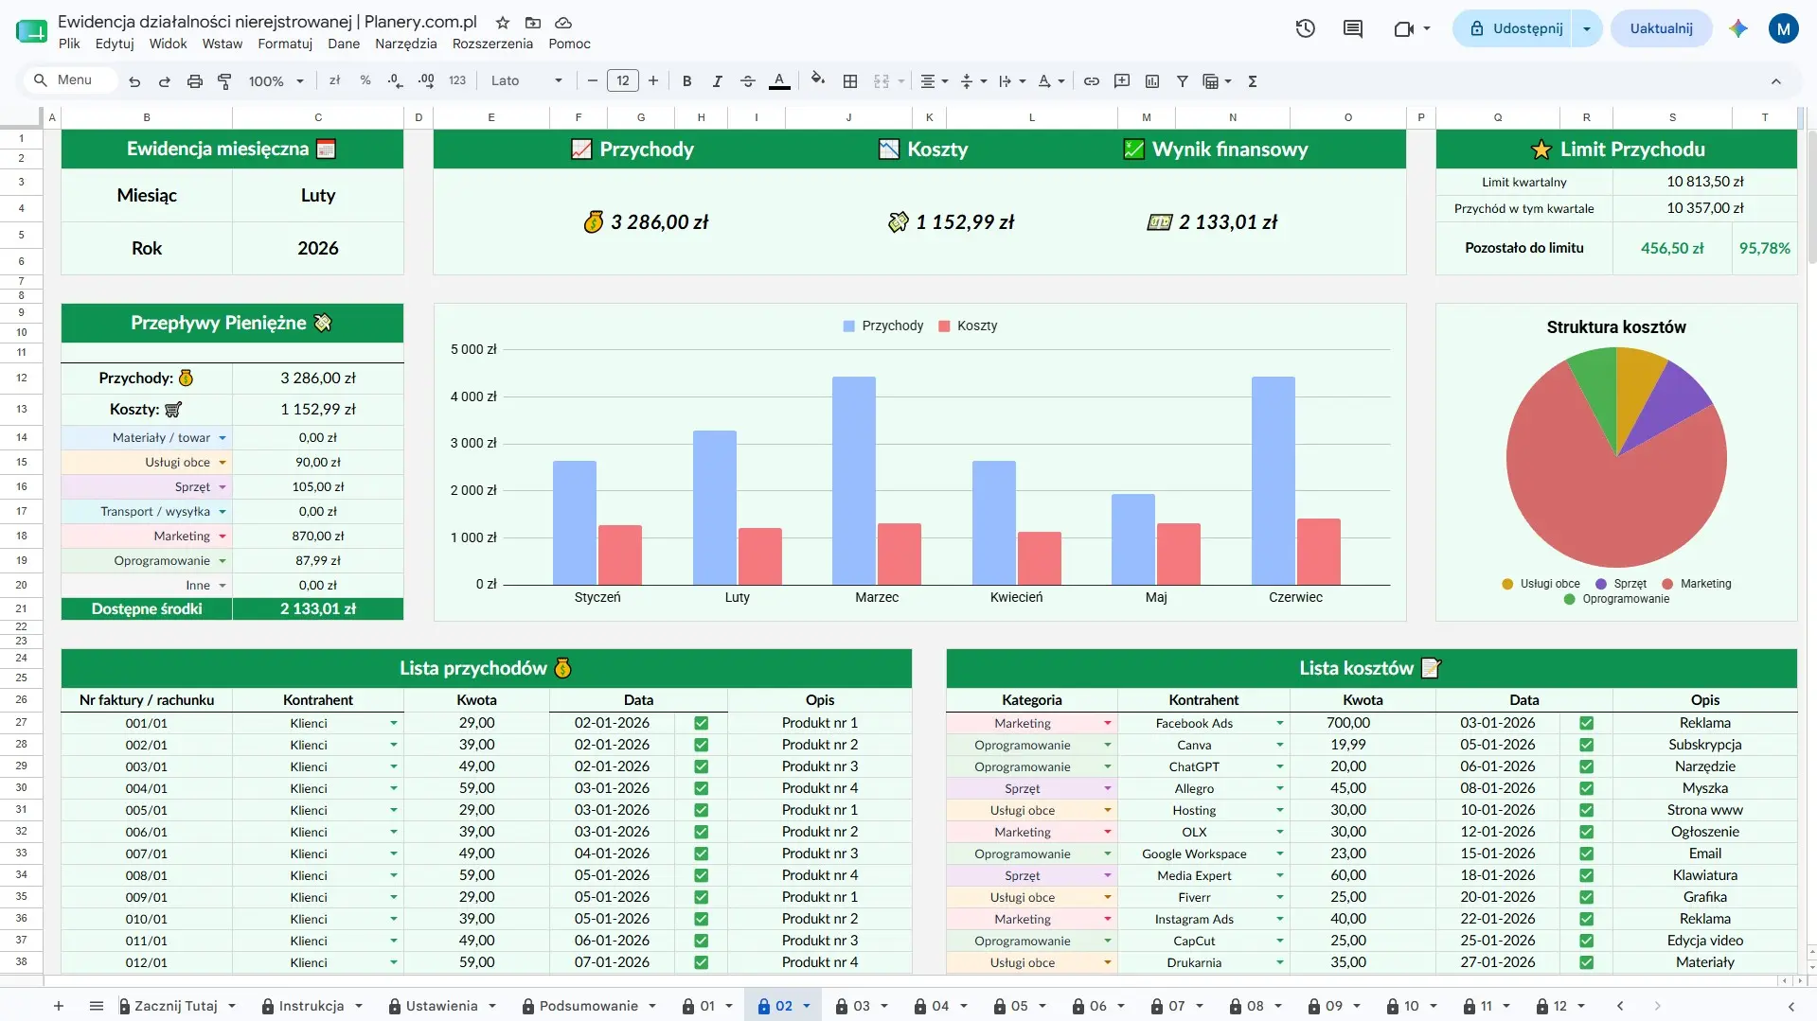Search the menus with the Menu box

[x=70, y=80]
